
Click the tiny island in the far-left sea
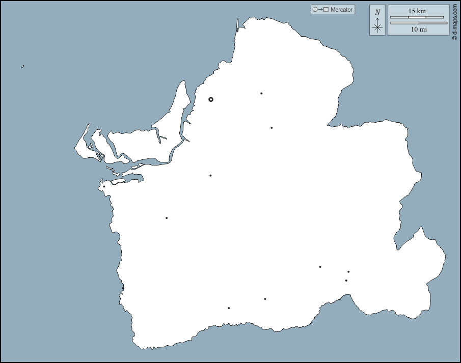23,66
